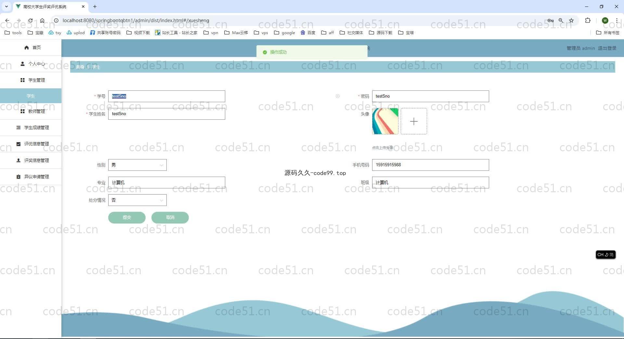Focus the 密码 input field

pyautogui.click(x=430, y=96)
